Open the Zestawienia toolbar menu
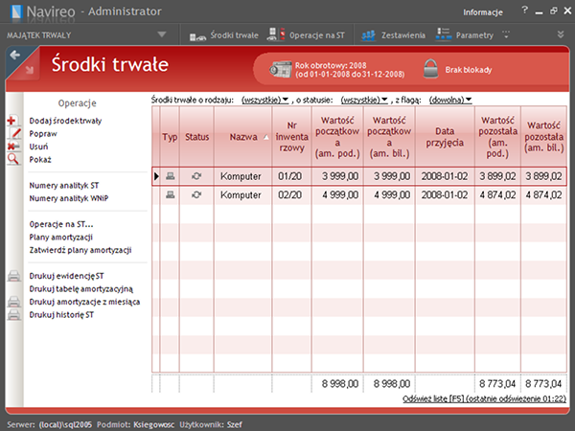Image resolution: width=575 pixels, height=431 pixels. 394,35
